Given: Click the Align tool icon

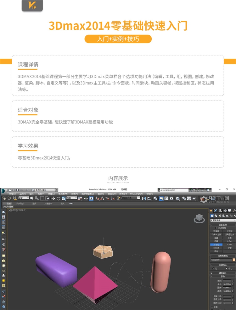Looking at the screenshot, I should [x=149, y=198].
